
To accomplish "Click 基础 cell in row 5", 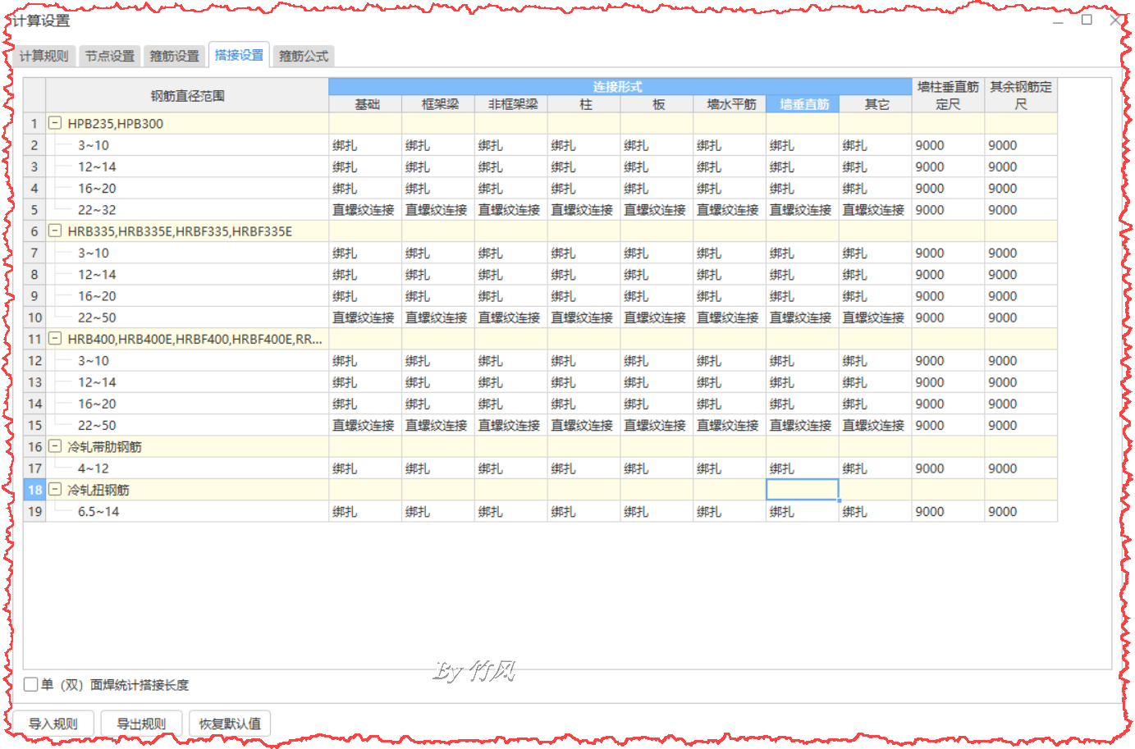I will click(x=365, y=210).
